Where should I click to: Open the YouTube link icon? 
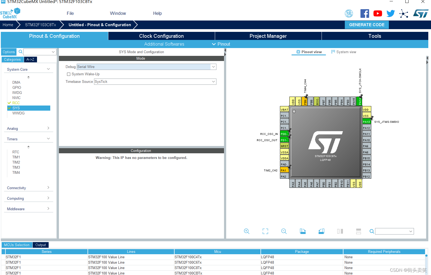pyautogui.click(x=378, y=13)
